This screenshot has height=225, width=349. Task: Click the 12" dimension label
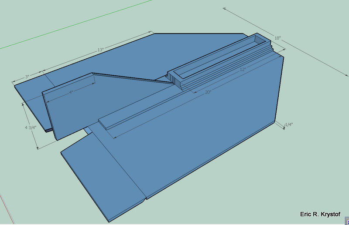pyautogui.click(x=243, y=70)
